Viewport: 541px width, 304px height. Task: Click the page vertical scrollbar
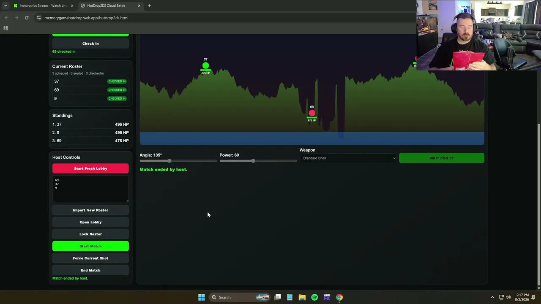click(538, 205)
